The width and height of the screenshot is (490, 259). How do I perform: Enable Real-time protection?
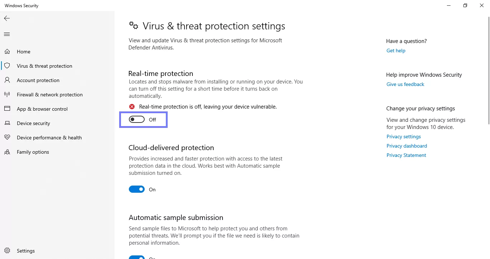pyautogui.click(x=136, y=119)
